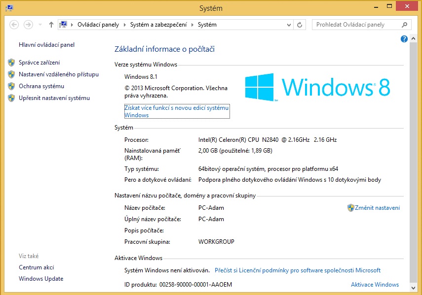Select Systém a zabezpečení breadcrumb

(158, 25)
